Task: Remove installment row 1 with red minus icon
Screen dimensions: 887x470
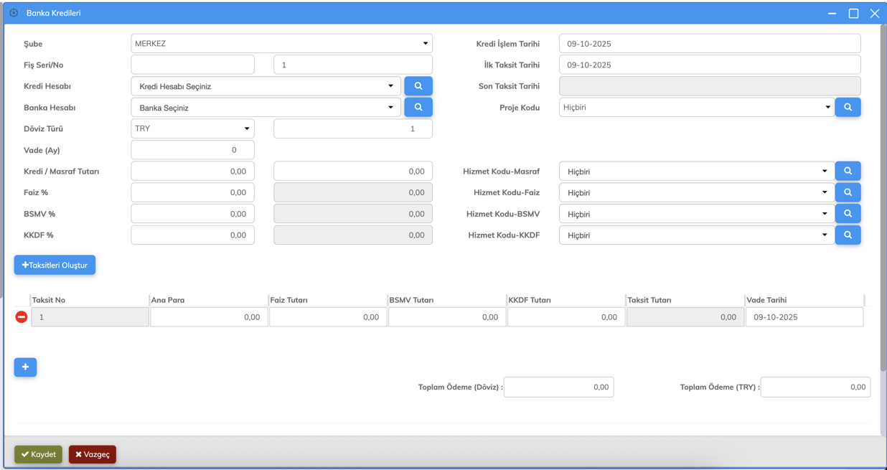Action: click(22, 317)
